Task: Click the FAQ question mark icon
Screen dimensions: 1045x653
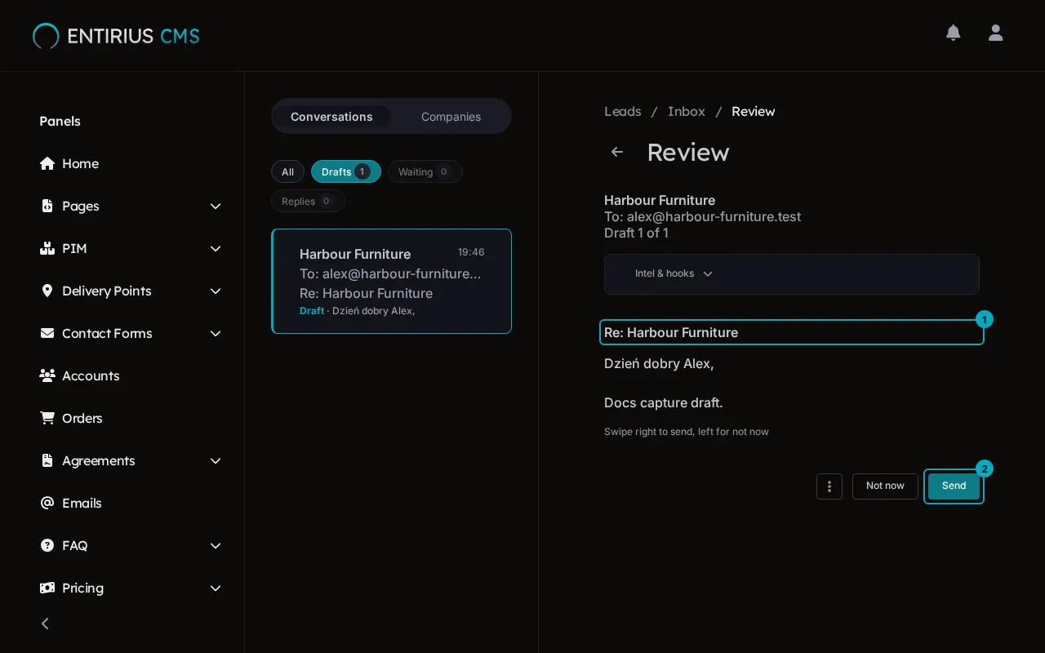Action: (x=47, y=545)
